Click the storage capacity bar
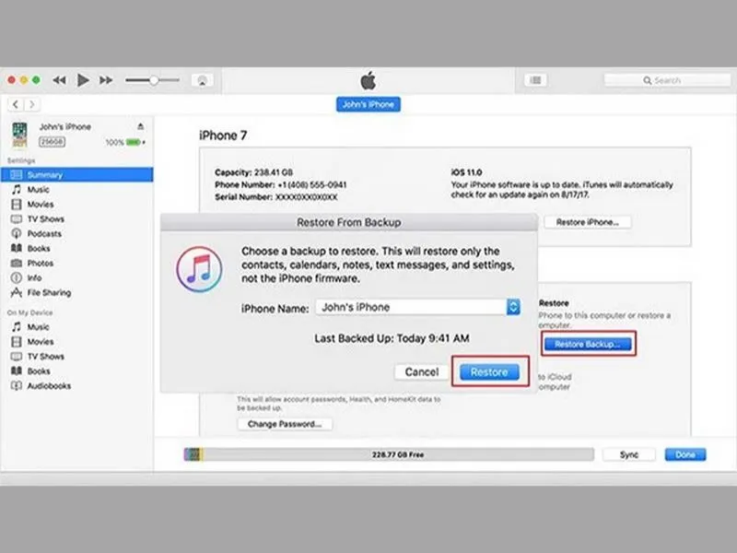737x553 pixels. [x=389, y=454]
